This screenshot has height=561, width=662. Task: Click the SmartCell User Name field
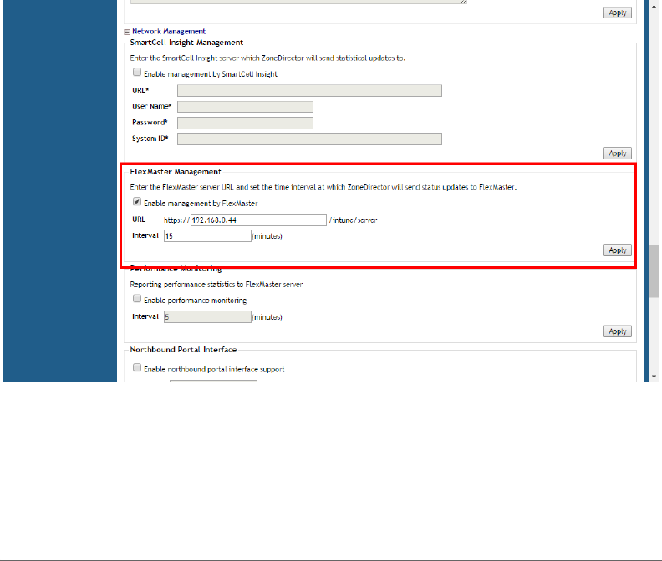(245, 107)
